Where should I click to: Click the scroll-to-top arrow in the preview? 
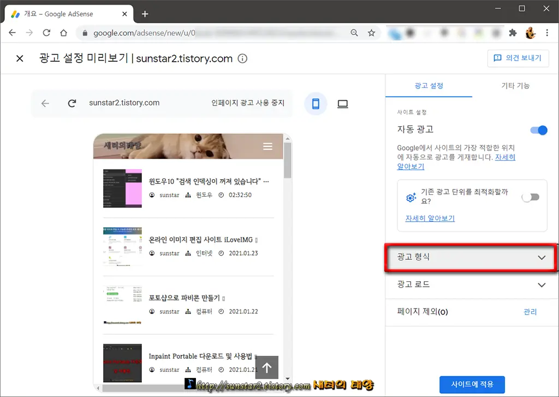[267, 368]
